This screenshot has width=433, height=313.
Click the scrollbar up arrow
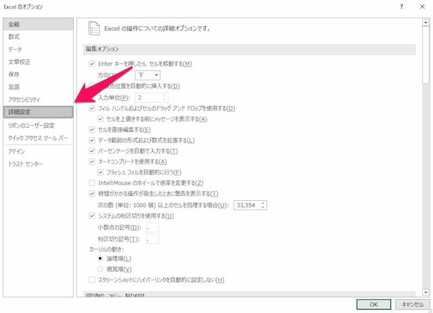point(426,22)
